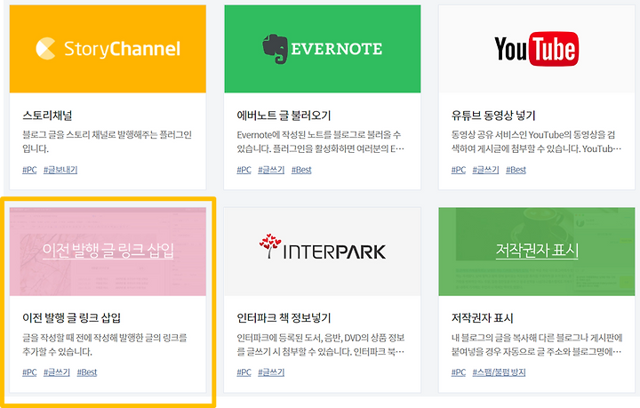Click the Evernote elephant icon
The height and width of the screenshot is (408, 640).
click(275, 49)
